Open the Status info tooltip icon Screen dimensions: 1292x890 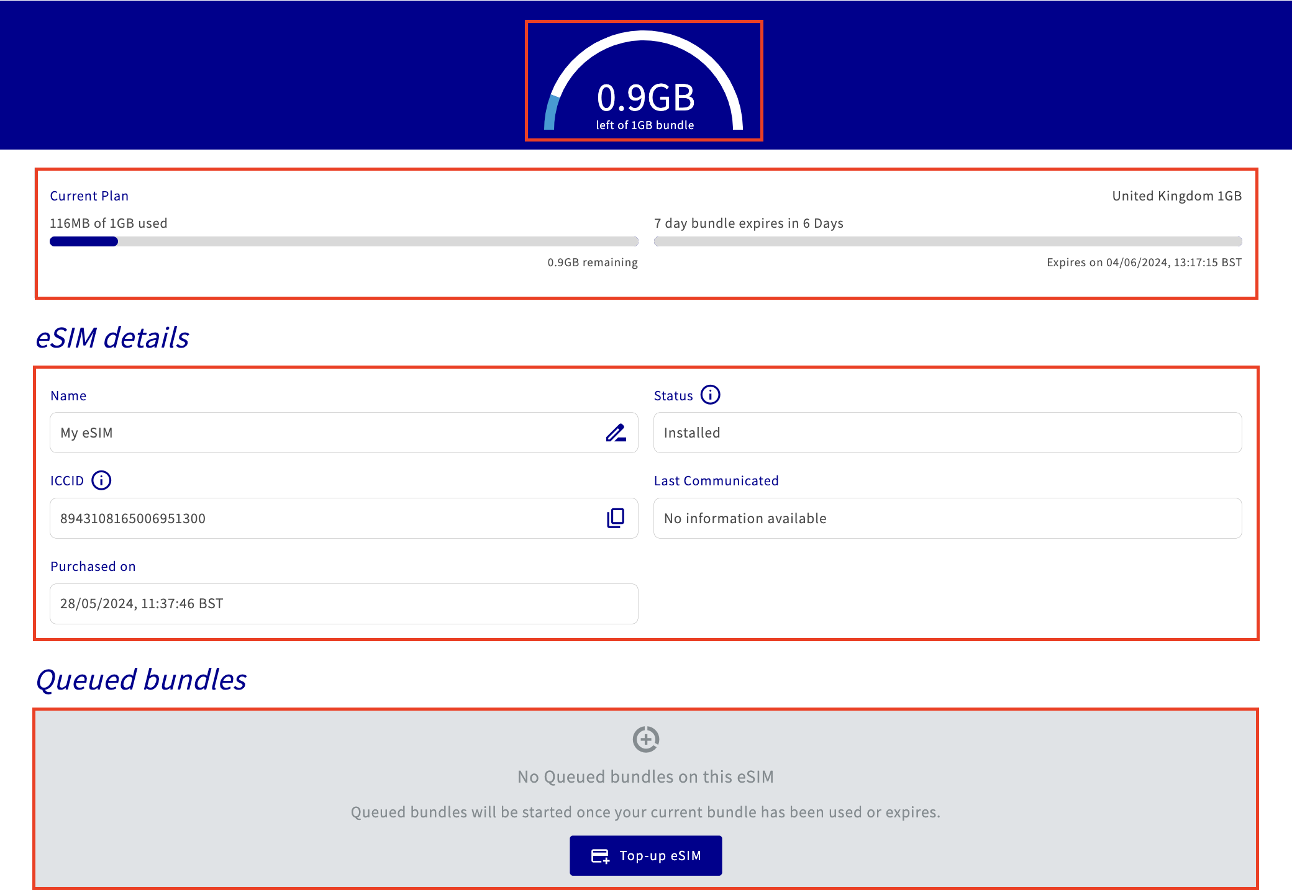[x=710, y=395]
